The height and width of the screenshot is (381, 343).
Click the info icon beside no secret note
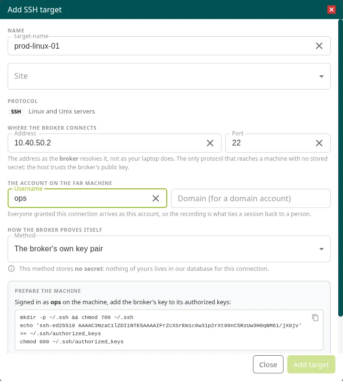(11, 268)
